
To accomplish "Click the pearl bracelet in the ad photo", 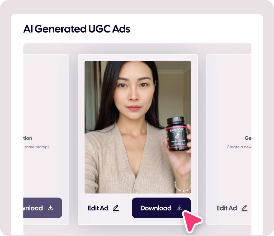I will (182, 187).
